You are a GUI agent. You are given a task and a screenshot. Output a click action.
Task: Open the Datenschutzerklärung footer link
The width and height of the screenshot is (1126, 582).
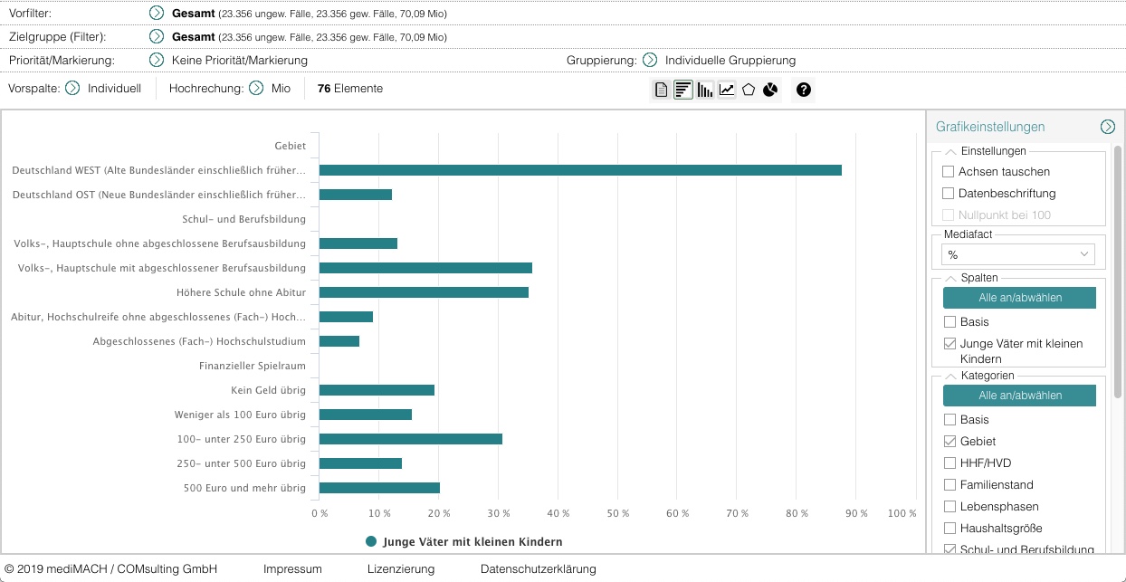coord(538,569)
